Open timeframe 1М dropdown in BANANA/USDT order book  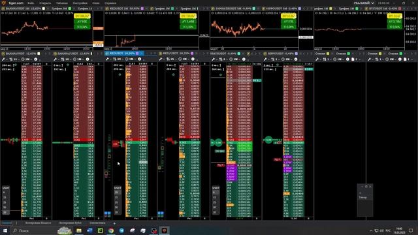tap(78, 59)
